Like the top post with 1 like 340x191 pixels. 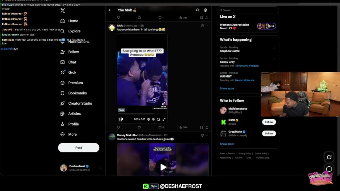(x=161, y=18)
